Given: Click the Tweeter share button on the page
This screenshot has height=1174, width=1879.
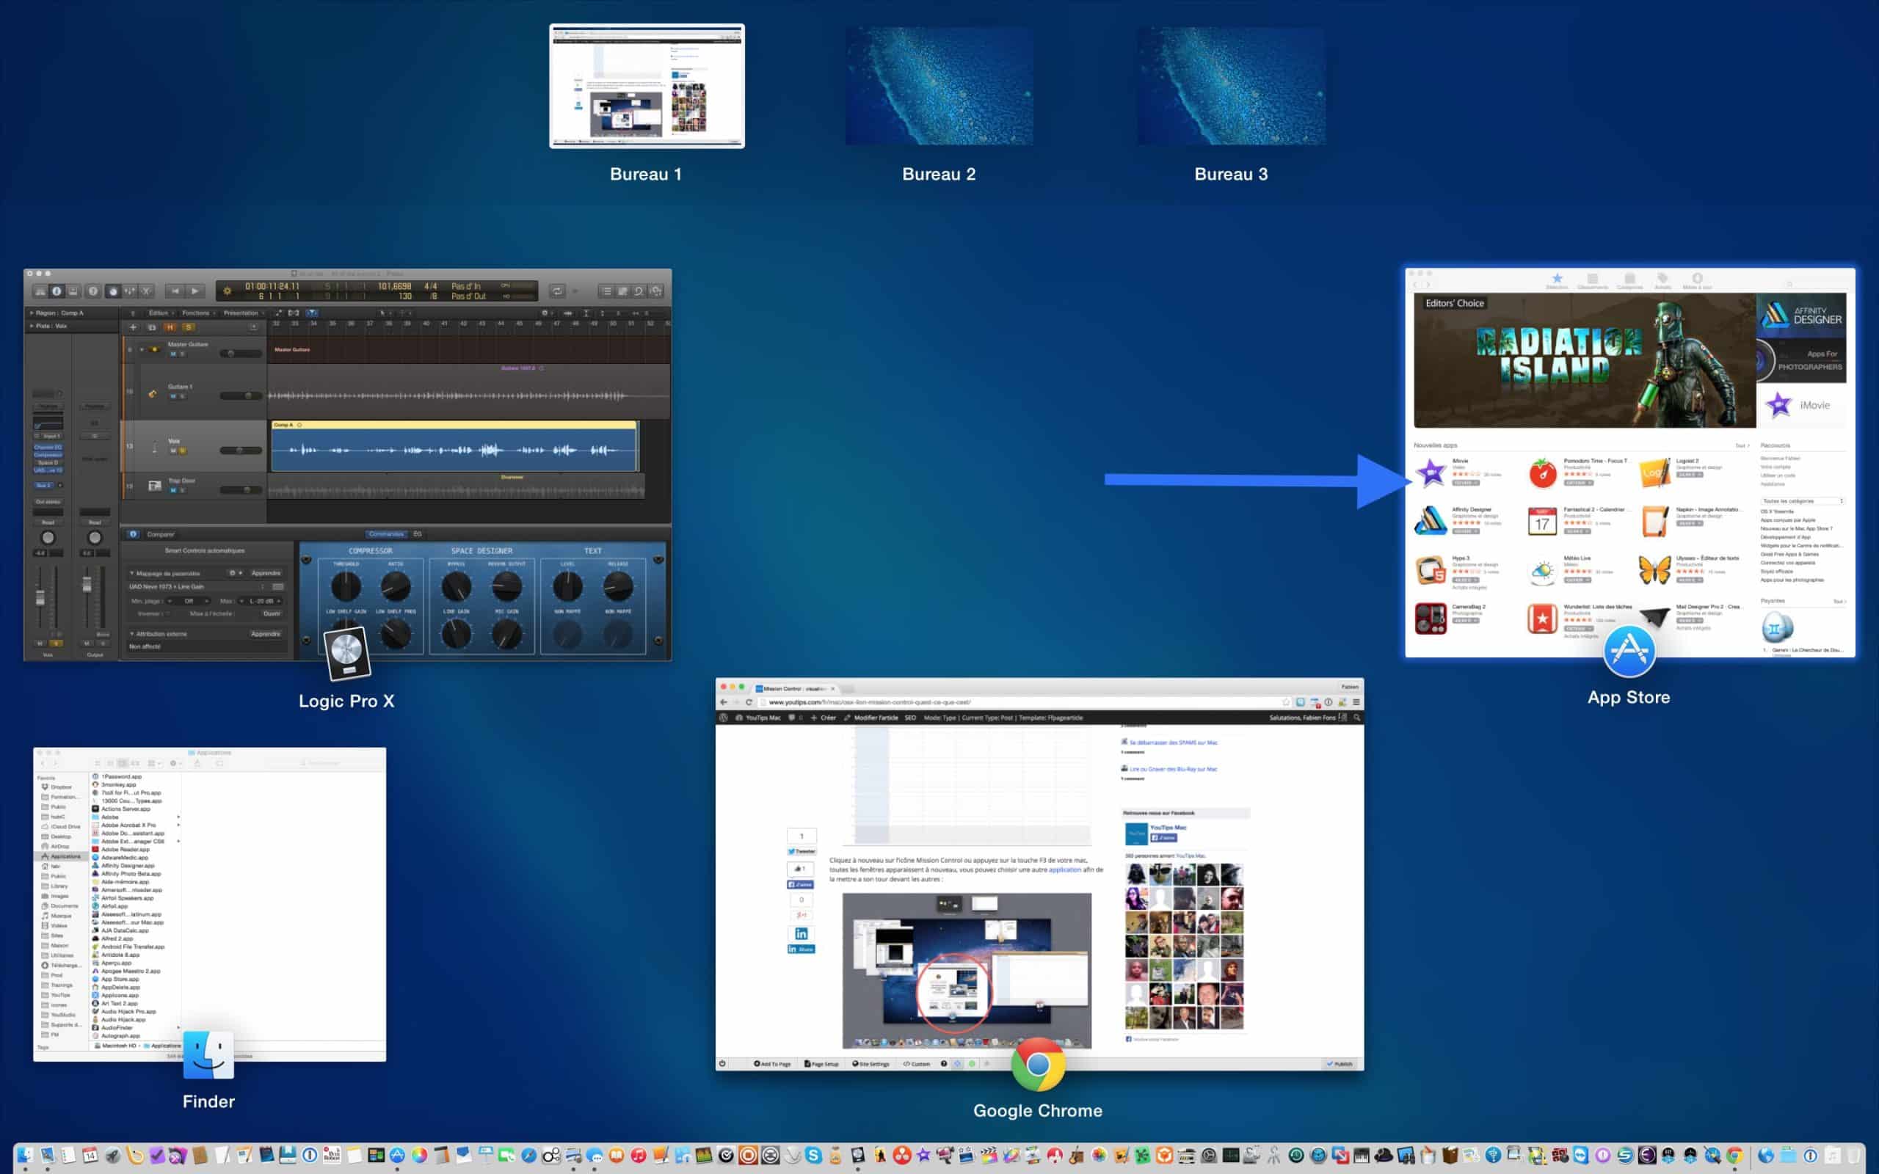Looking at the screenshot, I should click(x=802, y=851).
